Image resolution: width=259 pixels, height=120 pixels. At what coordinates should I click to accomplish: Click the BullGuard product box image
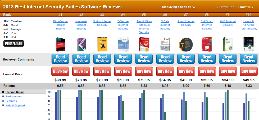pos(207,44)
